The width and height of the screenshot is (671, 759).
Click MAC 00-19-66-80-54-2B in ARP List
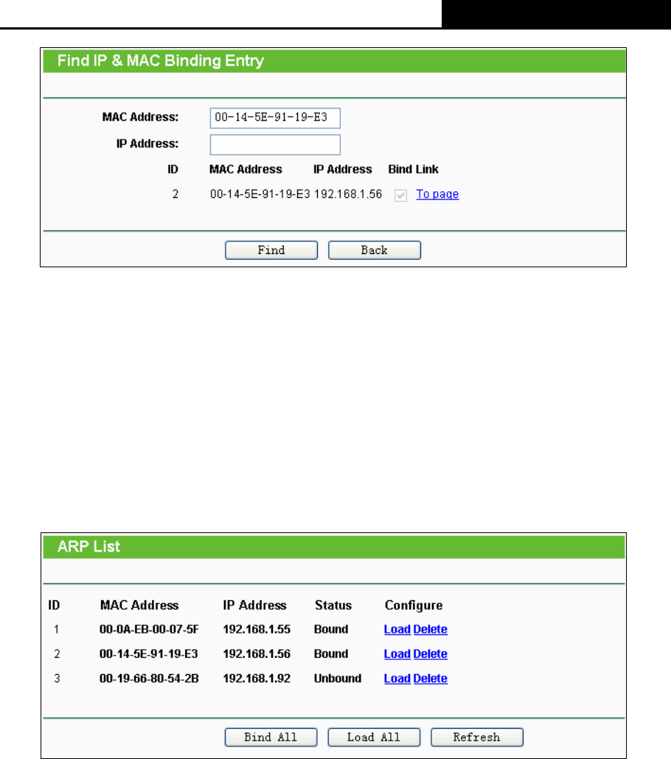pos(149,679)
